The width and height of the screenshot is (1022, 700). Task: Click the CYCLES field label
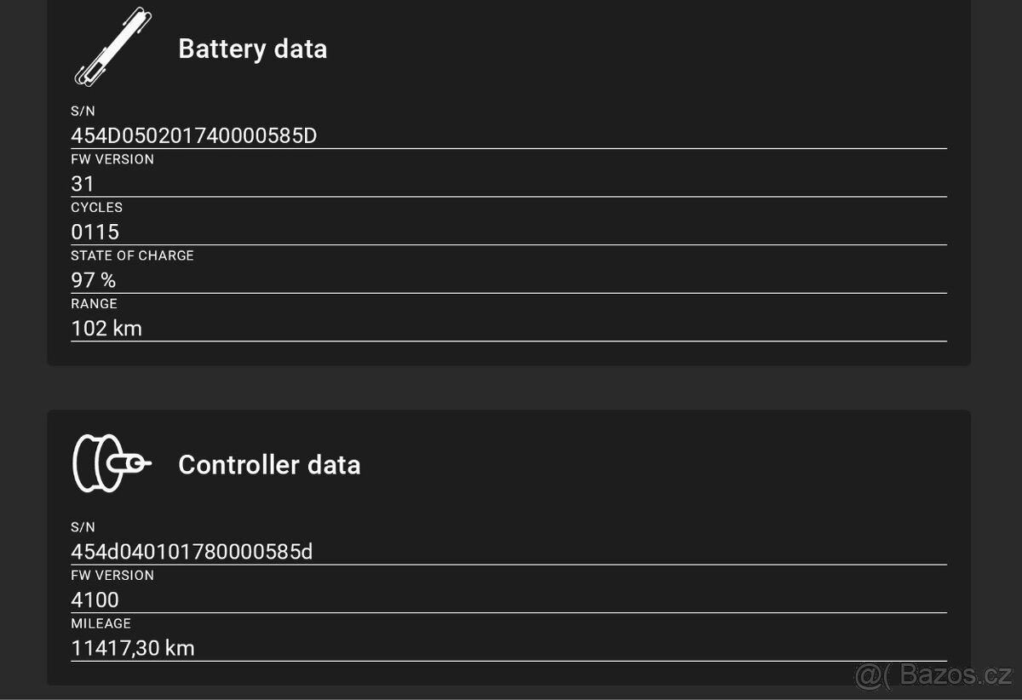click(96, 208)
